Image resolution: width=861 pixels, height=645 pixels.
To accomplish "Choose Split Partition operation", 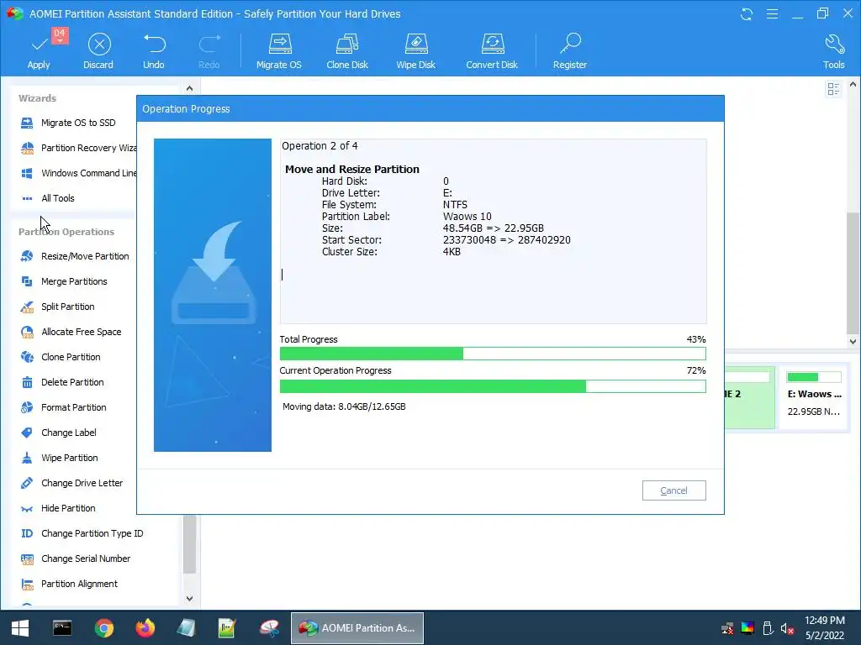I will [x=58, y=307].
